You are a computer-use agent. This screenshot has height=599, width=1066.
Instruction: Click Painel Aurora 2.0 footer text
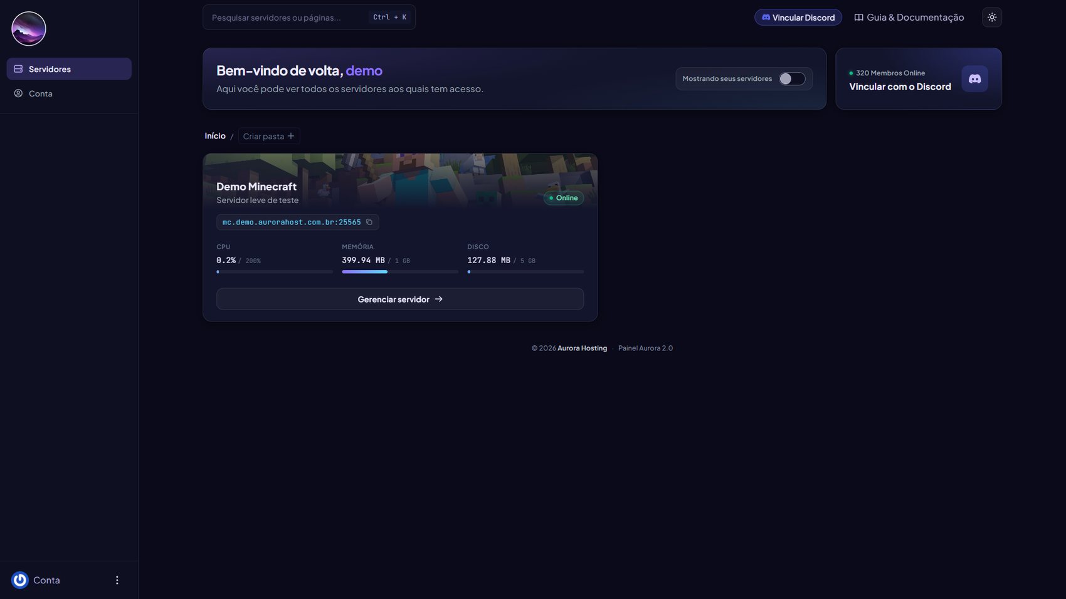coord(645,348)
